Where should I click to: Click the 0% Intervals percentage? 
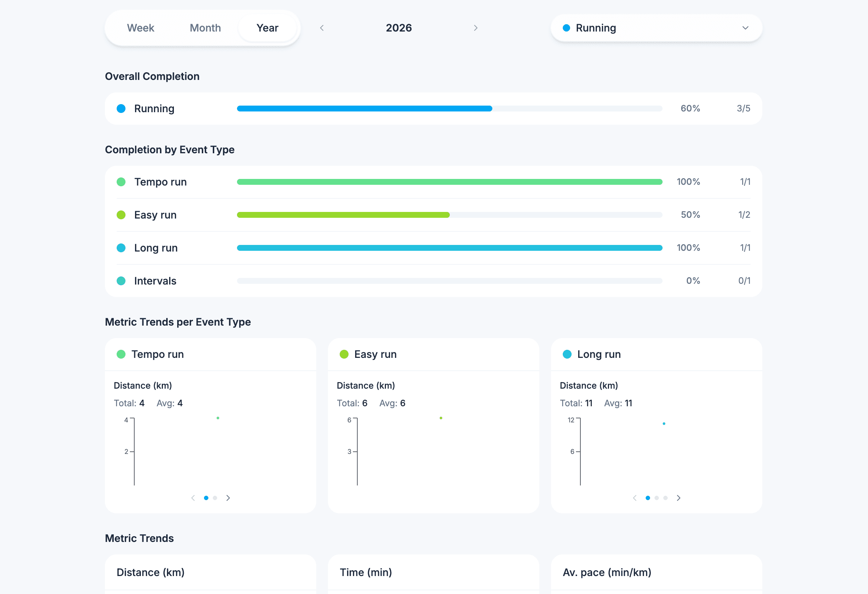(693, 281)
